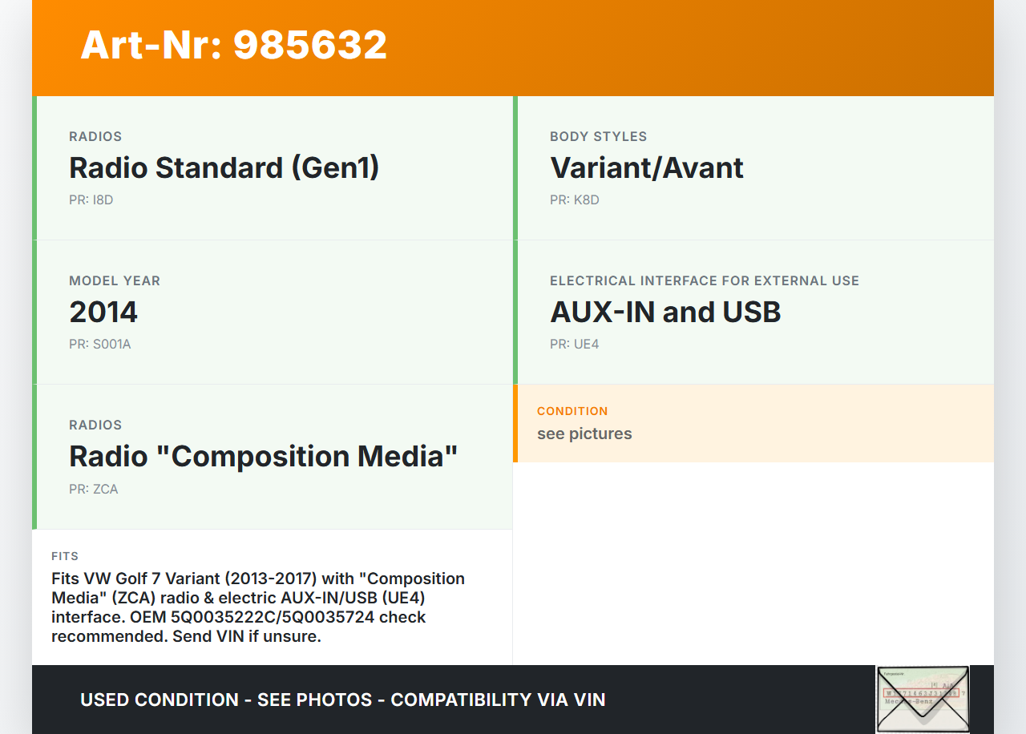
Task: Click the envelope VIN document icon
Action: coord(923,699)
